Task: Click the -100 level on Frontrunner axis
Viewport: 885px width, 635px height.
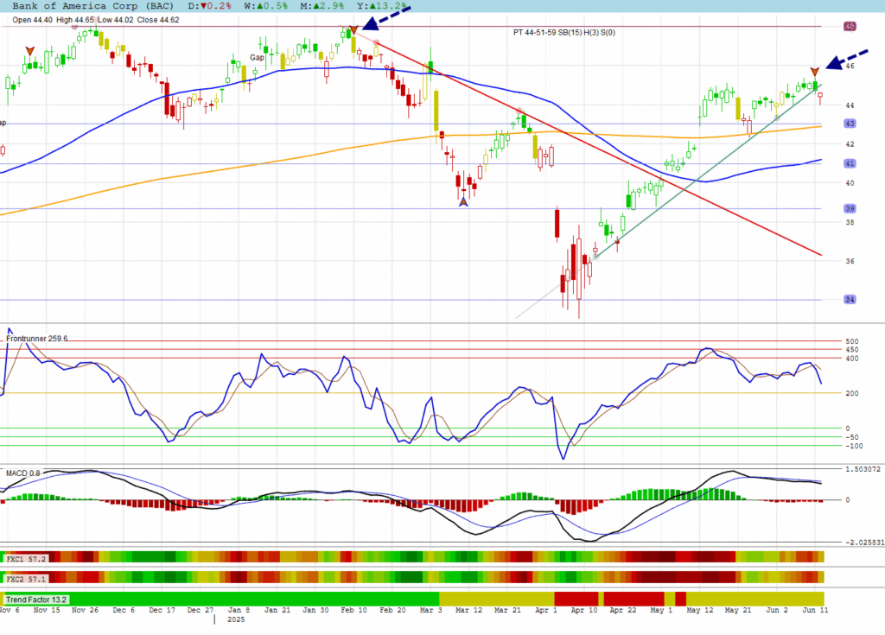Action: pyautogui.click(x=853, y=446)
